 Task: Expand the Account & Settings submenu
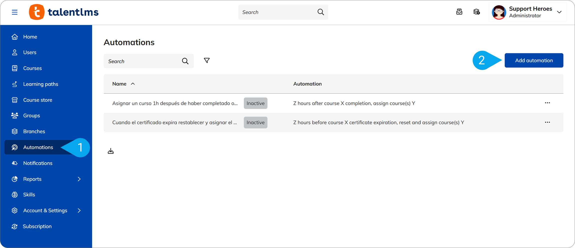click(x=79, y=210)
